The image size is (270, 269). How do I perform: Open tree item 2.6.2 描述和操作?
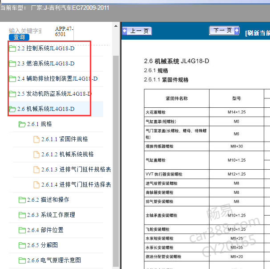(48, 200)
